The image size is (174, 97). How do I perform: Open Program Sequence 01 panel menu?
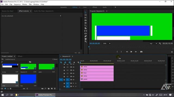click(107, 11)
